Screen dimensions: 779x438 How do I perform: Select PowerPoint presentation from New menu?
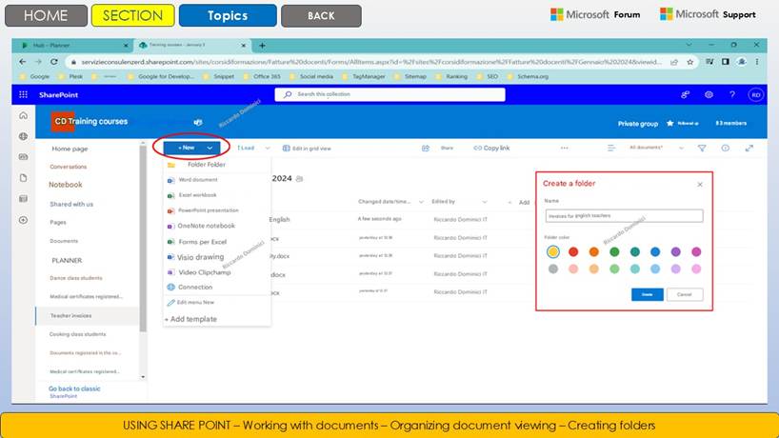(208, 210)
